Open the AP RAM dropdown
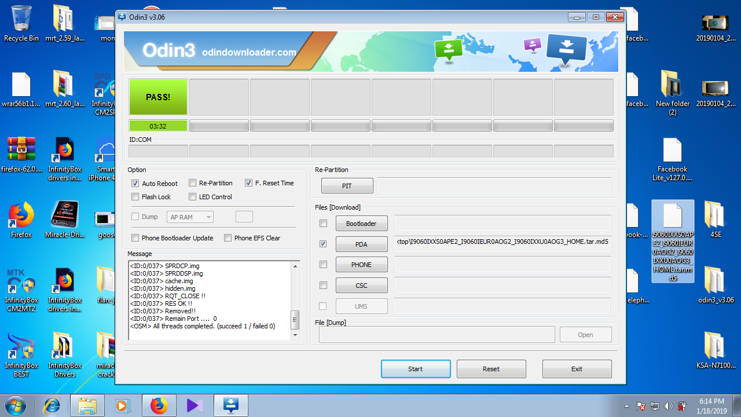741x417 pixels. click(x=190, y=217)
